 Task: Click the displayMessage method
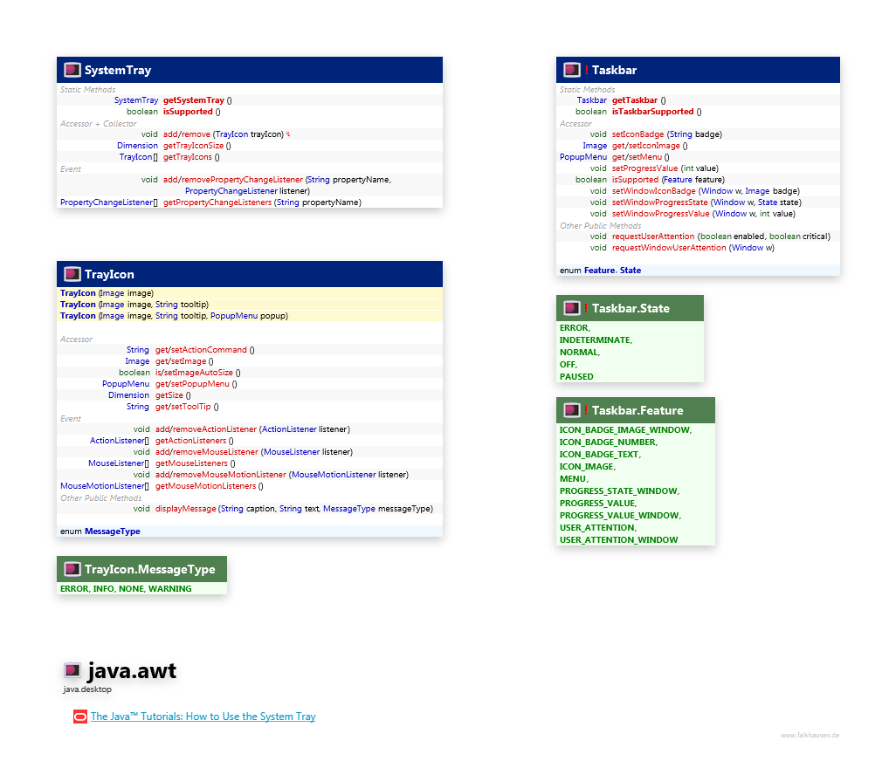[x=186, y=509]
